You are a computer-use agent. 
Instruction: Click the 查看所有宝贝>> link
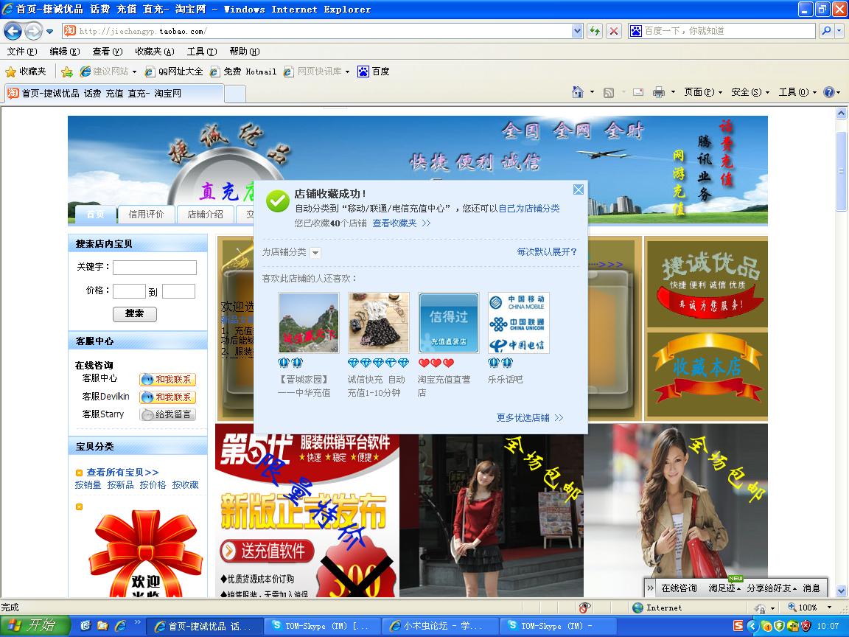pos(122,473)
